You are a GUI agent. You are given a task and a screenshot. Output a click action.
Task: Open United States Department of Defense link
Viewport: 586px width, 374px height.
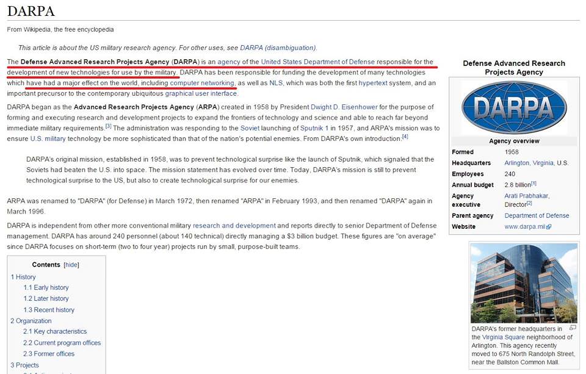(317, 62)
